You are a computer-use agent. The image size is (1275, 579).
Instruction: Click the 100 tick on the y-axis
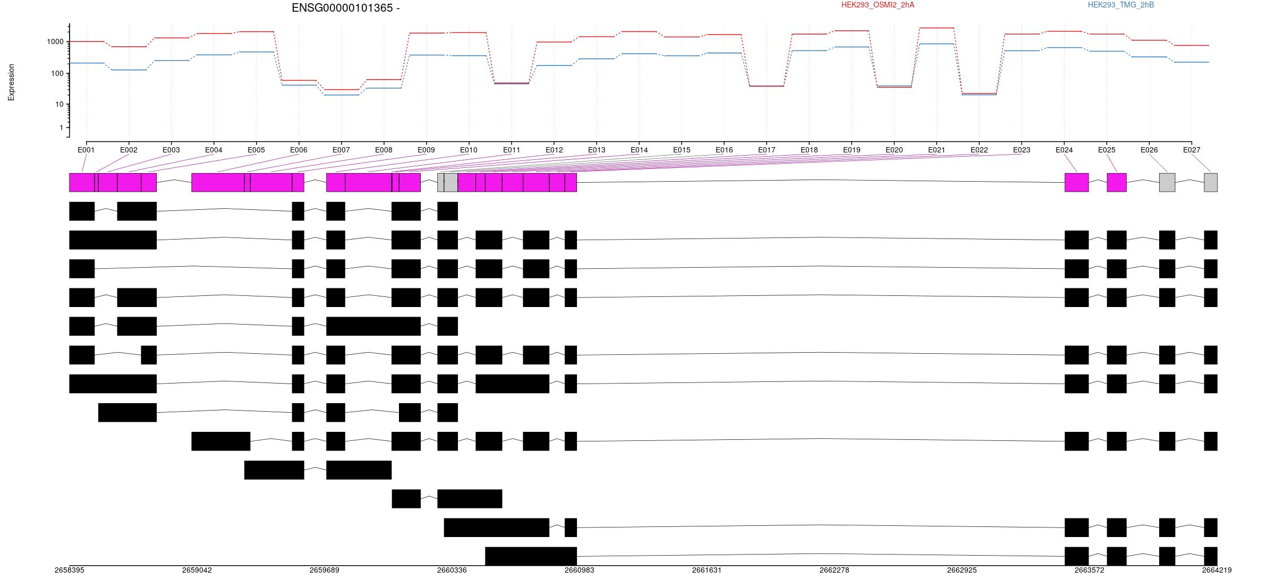pos(57,73)
